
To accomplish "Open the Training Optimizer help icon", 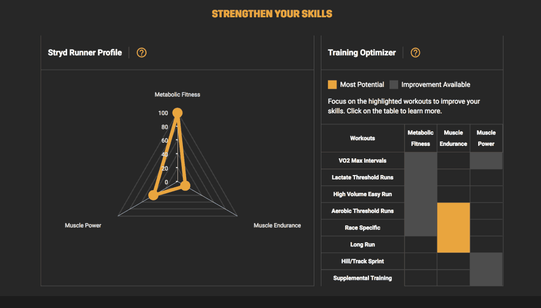I will [x=415, y=53].
